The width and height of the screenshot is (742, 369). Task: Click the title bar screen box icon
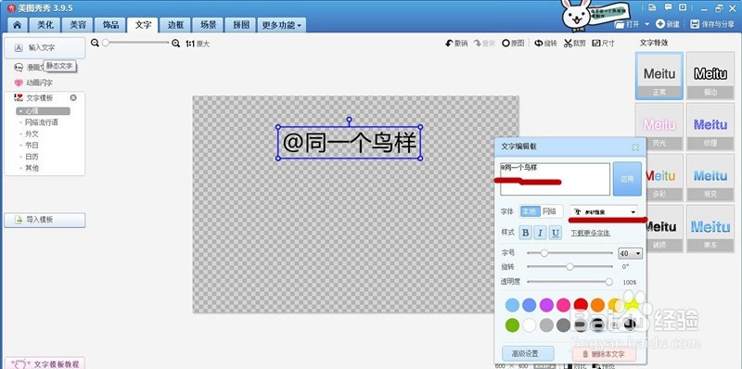(x=683, y=7)
